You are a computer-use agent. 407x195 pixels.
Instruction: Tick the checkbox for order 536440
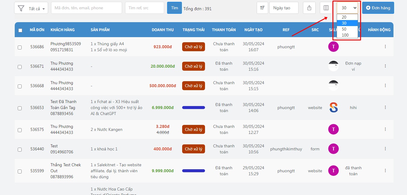pos(20,149)
